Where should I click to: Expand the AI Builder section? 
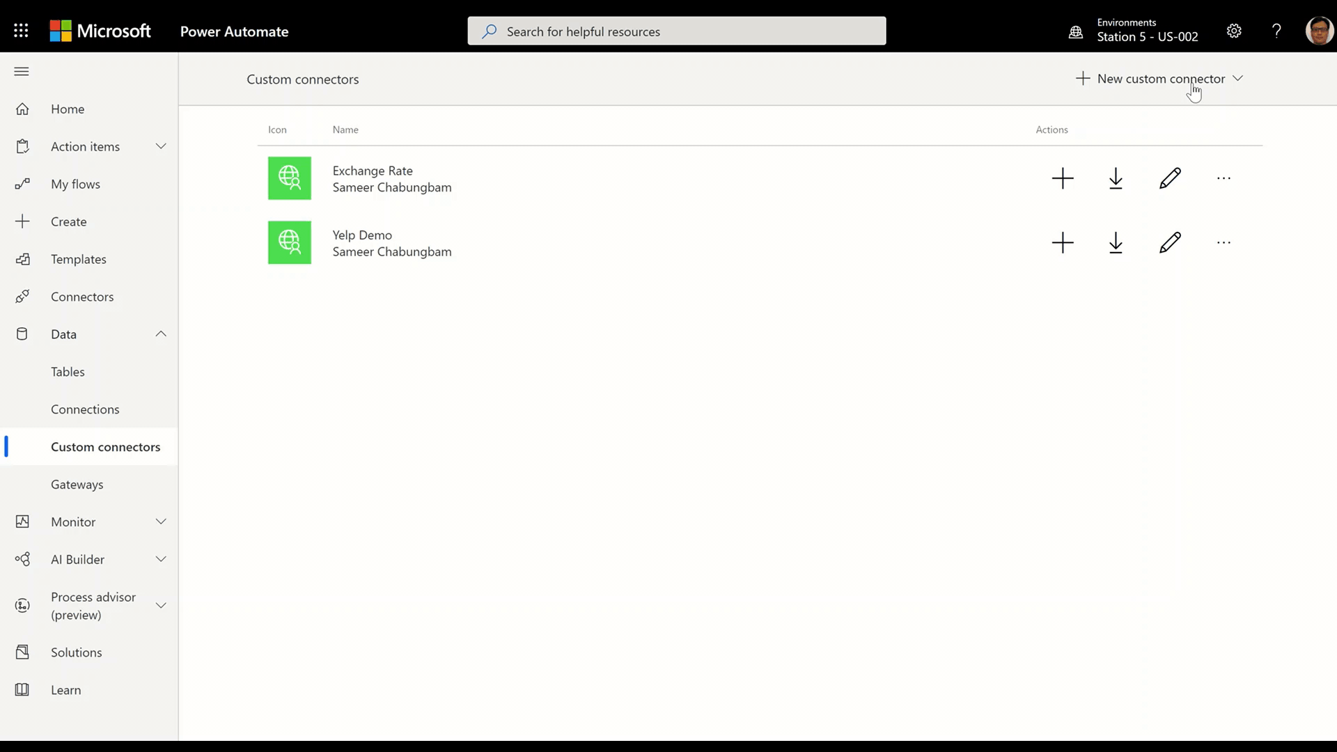pyautogui.click(x=161, y=559)
